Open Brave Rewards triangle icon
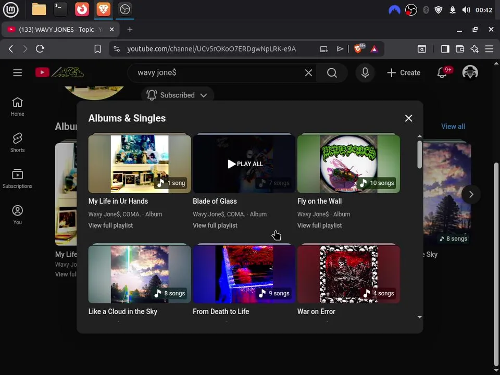Viewport: 500px width, 375px height. click(x=374, y=49)
